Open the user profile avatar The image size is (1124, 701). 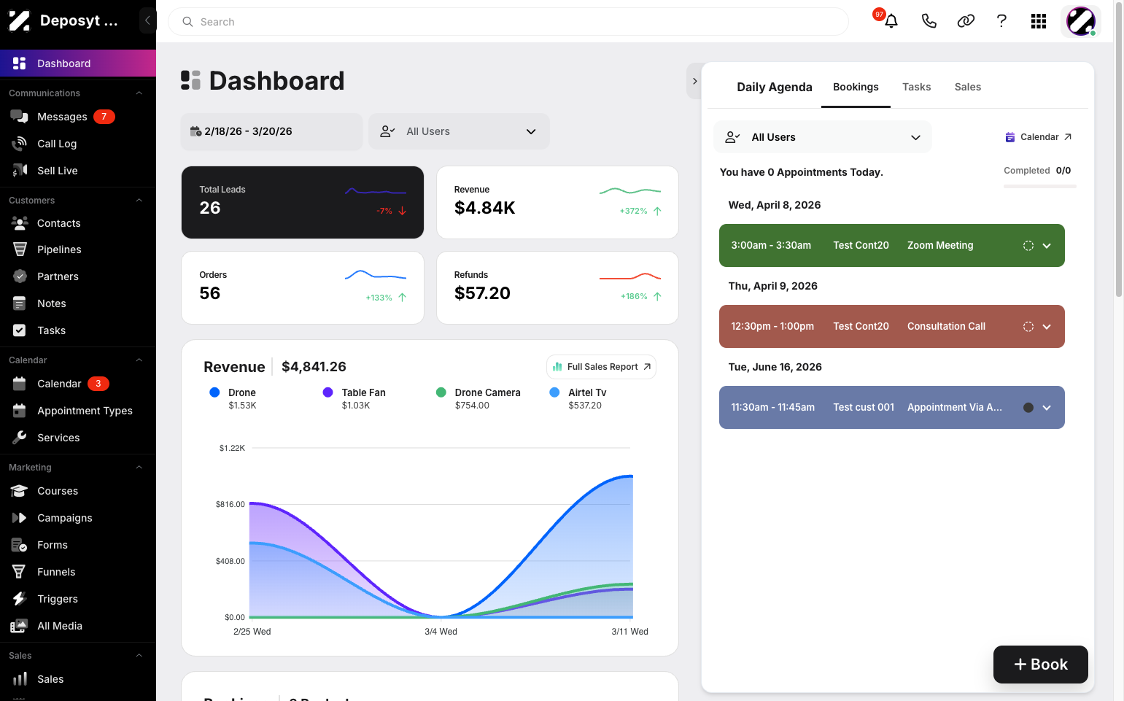1081,21
